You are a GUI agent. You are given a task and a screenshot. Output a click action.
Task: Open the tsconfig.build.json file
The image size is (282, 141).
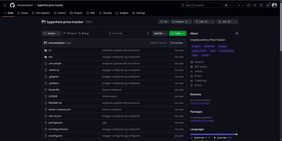coord(58,129)
